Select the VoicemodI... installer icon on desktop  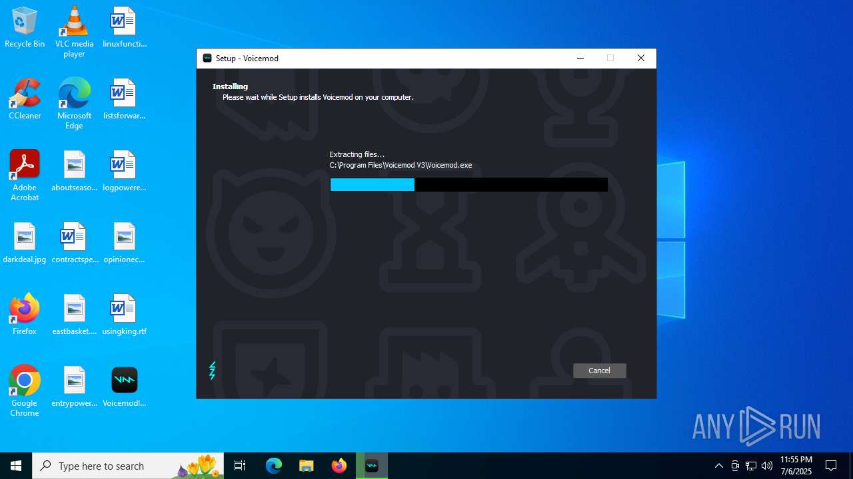124,387
